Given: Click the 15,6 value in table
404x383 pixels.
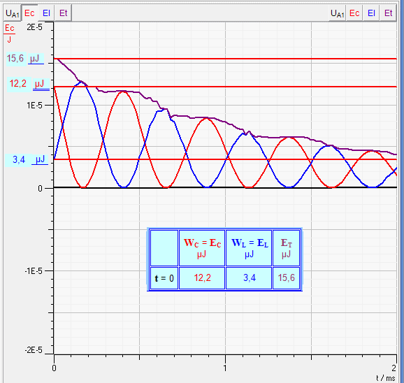Looking at the screenshot, I should (287, 278).
